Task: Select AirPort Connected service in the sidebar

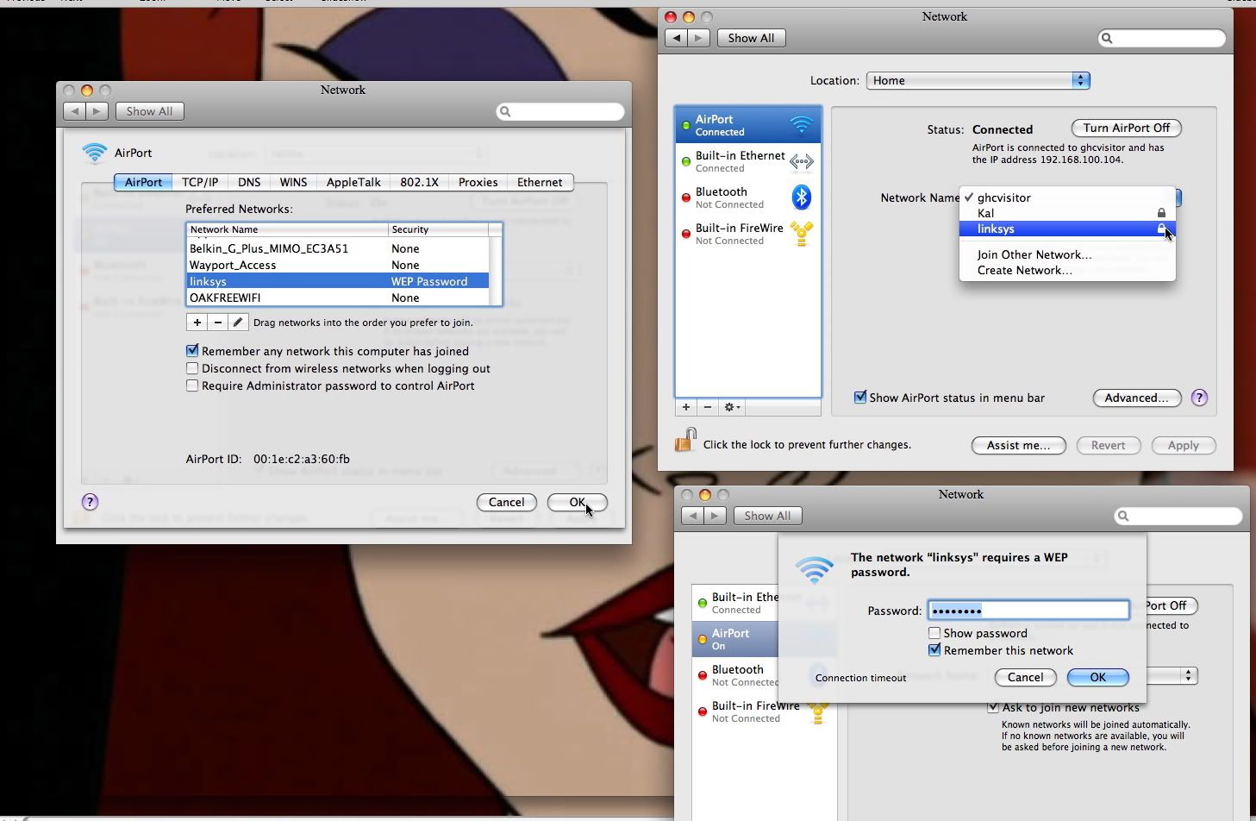Action: (x=747, y=125)
